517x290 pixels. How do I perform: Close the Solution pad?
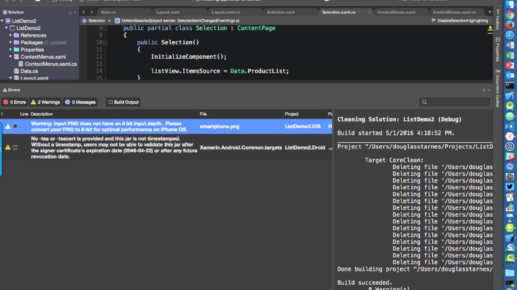[75, 12]
